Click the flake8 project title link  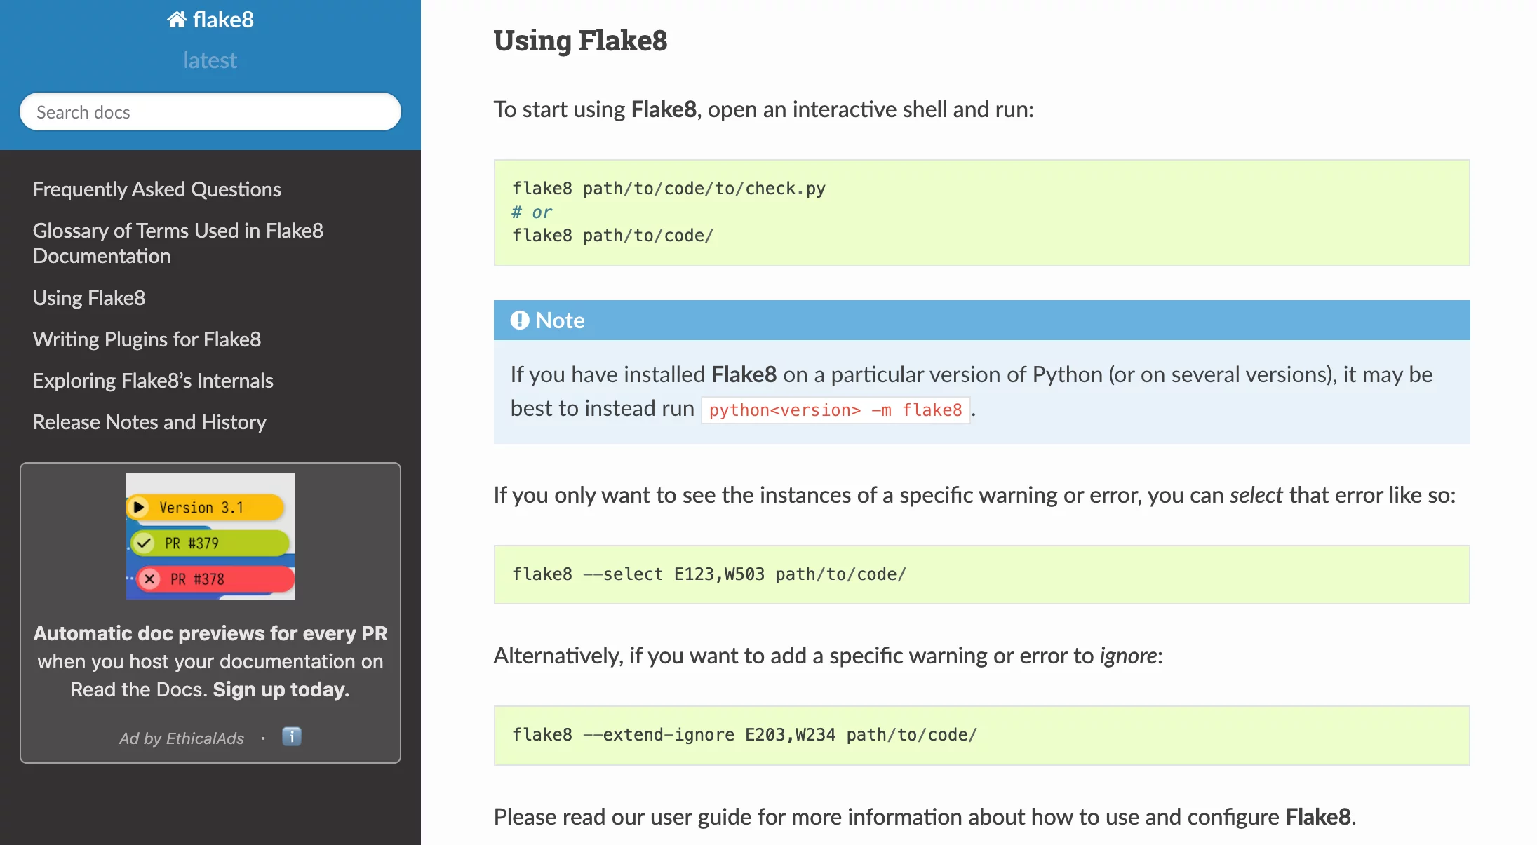[223, 20]
